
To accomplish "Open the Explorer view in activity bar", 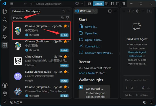I will 5,11.
